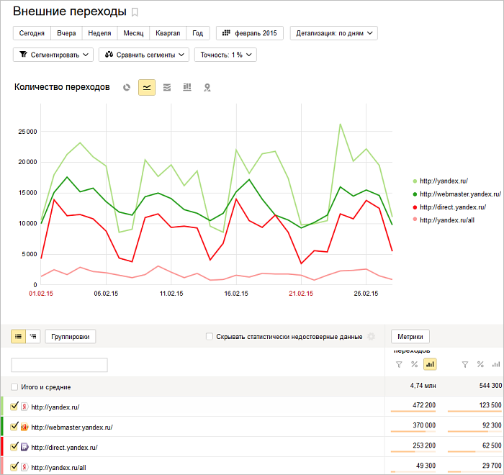Open the Детализация: по дням dropdown

333,33
